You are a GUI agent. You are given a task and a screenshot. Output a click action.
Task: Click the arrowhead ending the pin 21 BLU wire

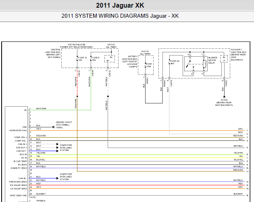(57, 178)
